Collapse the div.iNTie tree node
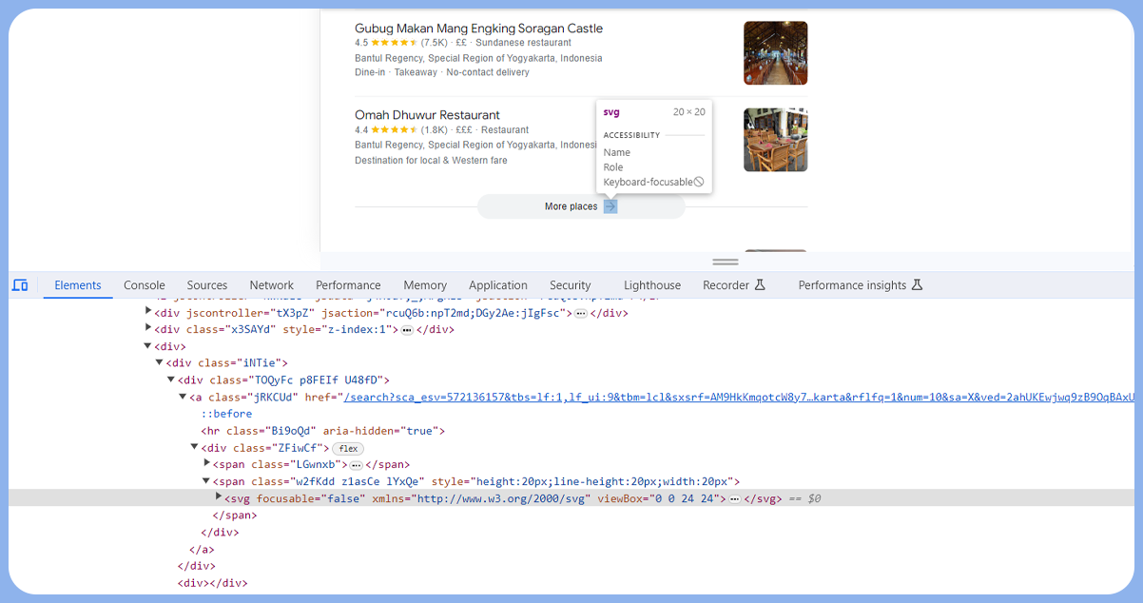1143x603 pixels. pyautogui.click(x=159, y=362)
